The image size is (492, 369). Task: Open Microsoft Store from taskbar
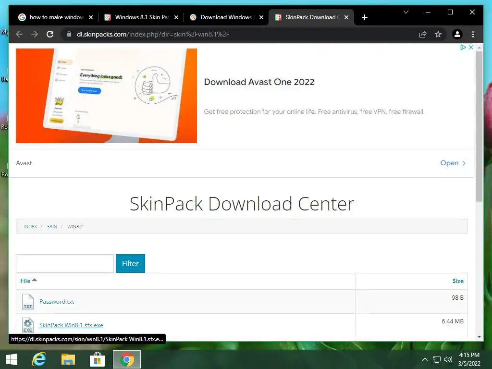pyautogui.click(x=97, y=359)
